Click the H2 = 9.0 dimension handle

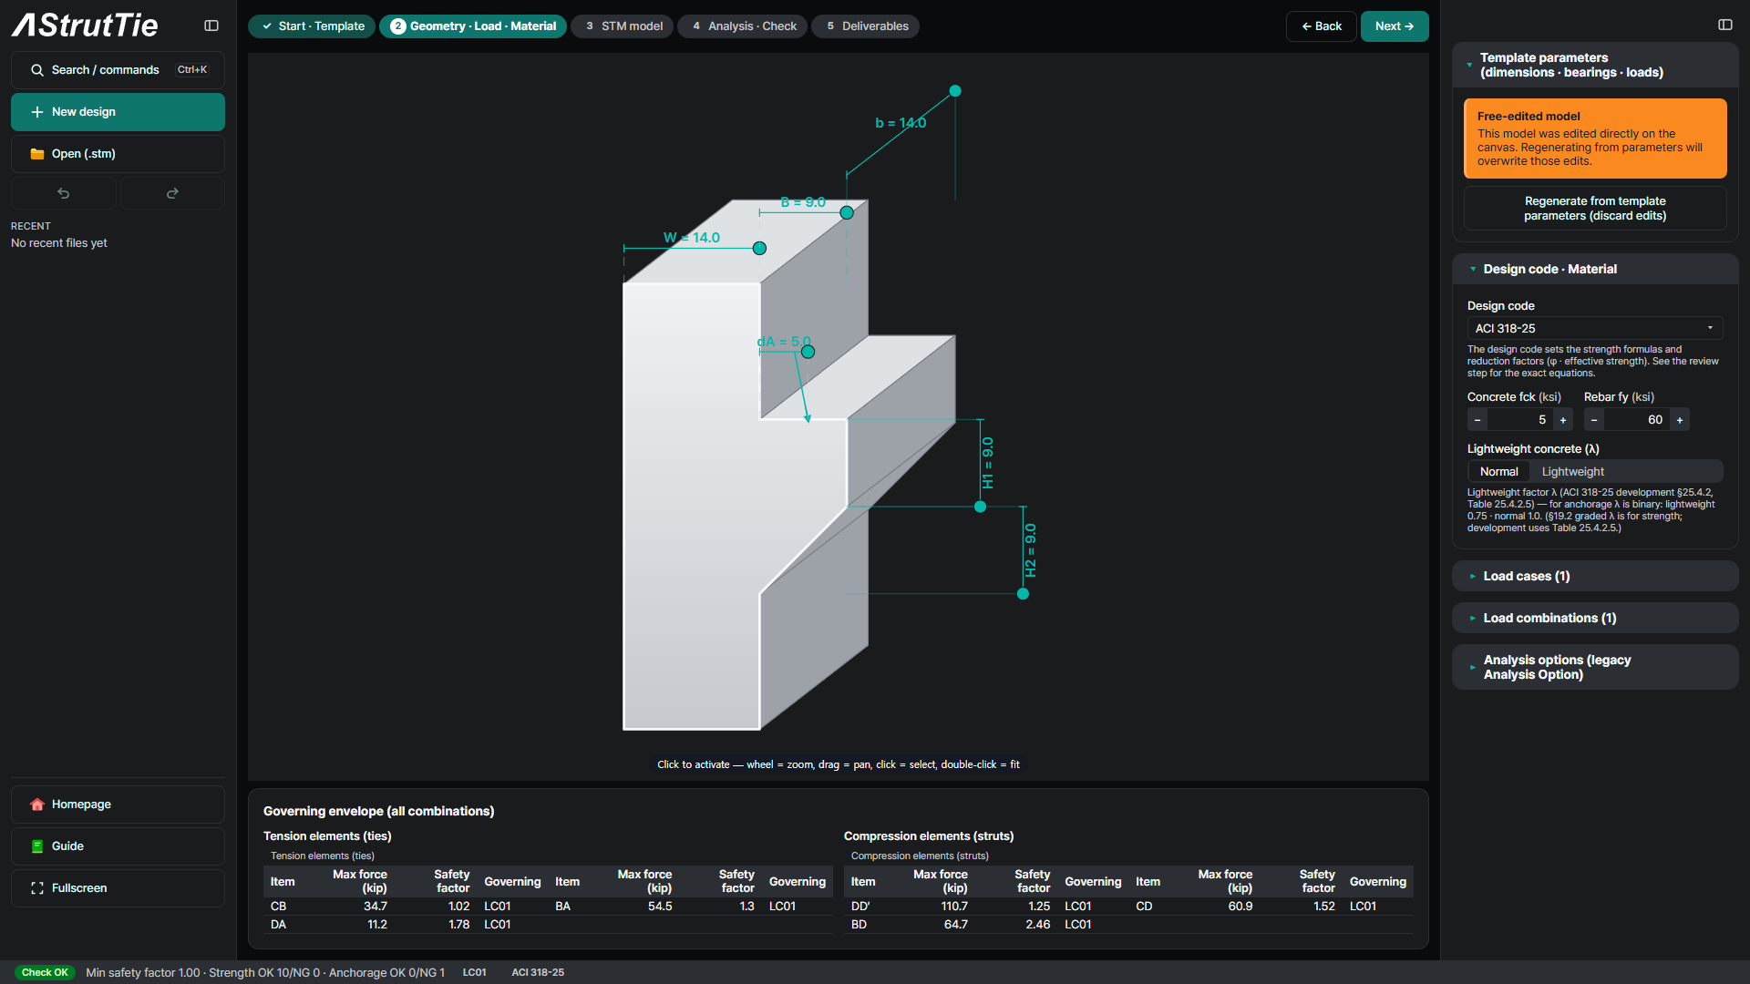(1023, 594)
